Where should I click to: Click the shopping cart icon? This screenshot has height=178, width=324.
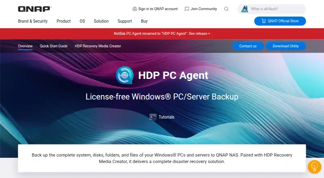click(264, 21)
